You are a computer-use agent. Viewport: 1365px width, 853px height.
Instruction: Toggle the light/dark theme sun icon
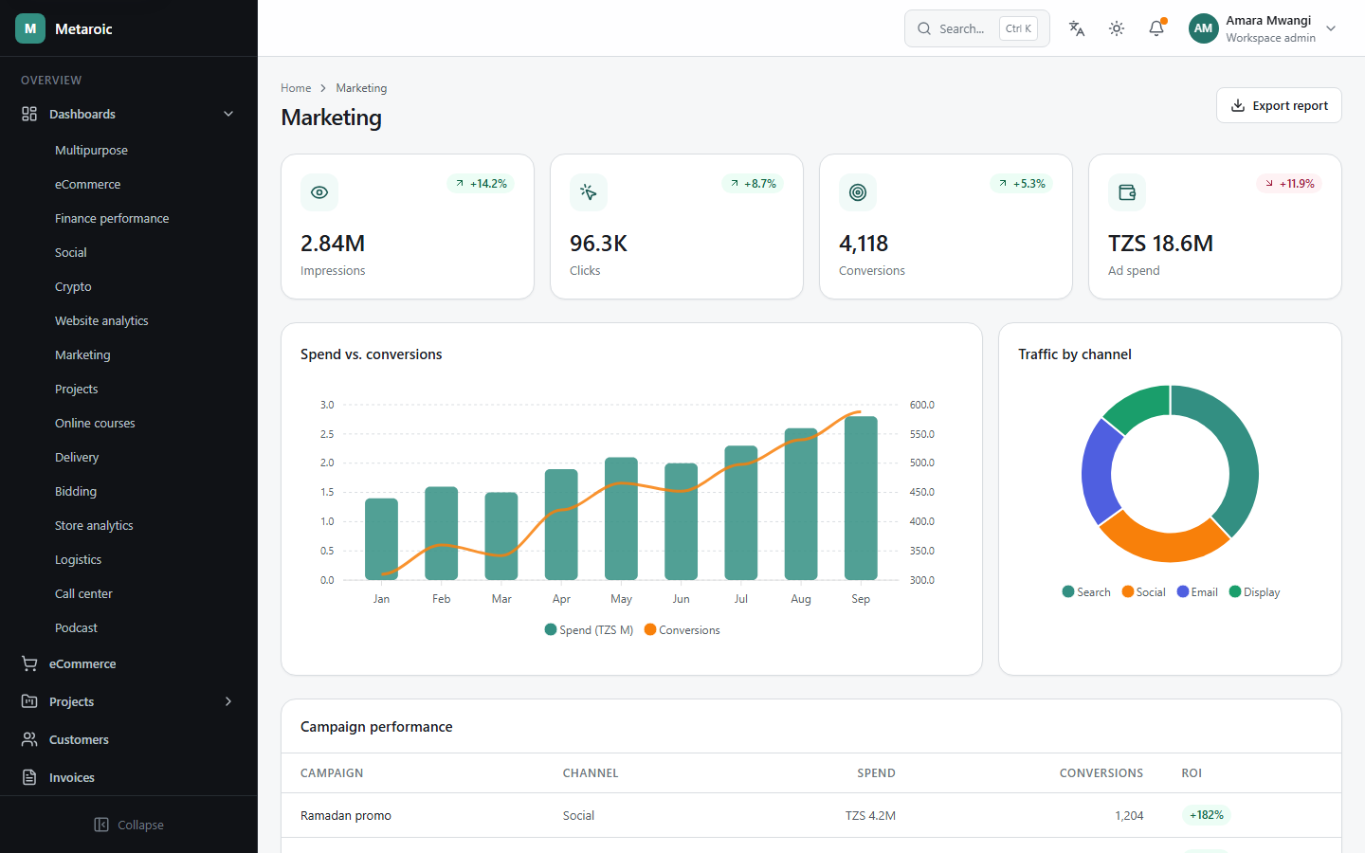coord(1117,28)
